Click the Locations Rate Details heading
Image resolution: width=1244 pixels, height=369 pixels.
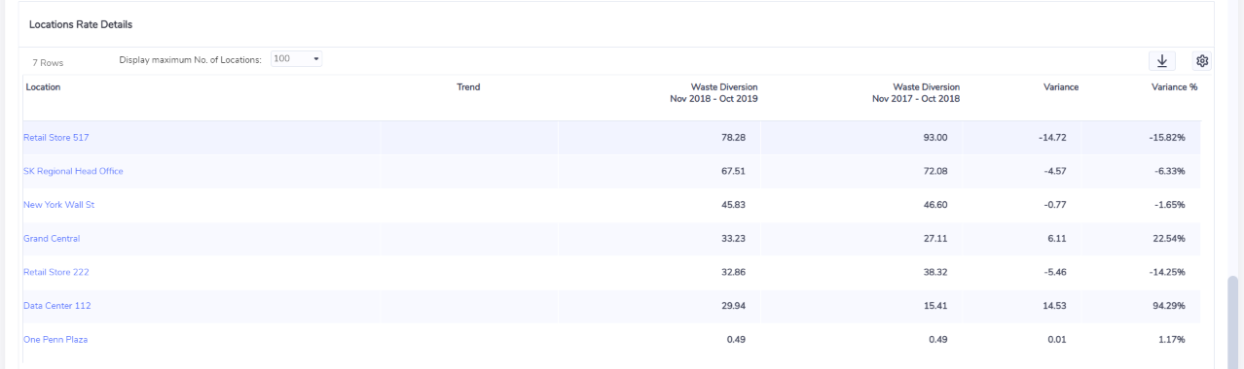(81, 24)
